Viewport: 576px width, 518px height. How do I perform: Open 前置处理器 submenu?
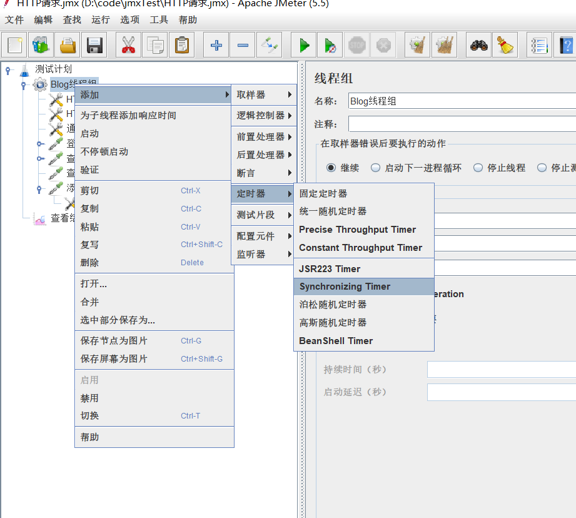(x=264, y=136)
